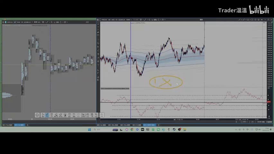Viewport: 274px width, 154px height.
Task: Open Google Chrome from the taskbar
Action: tap(132, 129)
